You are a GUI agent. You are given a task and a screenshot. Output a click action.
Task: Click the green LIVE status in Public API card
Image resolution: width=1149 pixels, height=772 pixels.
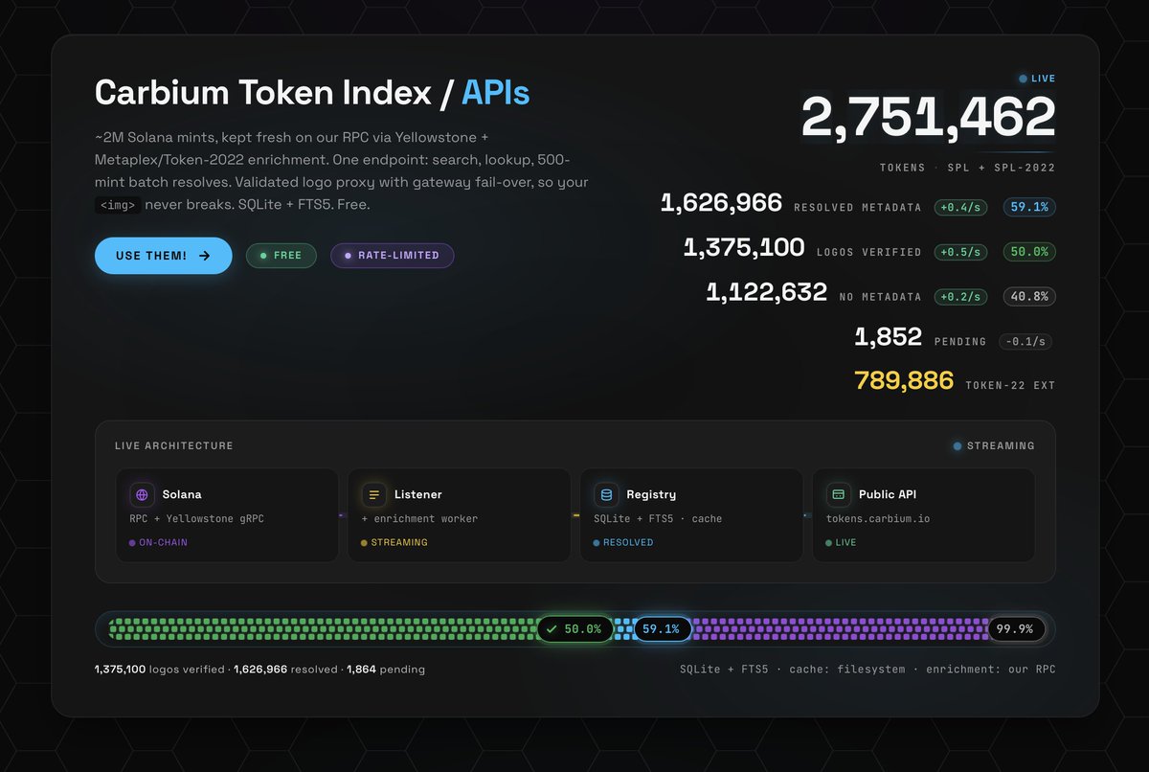click(x=842, y=542)
